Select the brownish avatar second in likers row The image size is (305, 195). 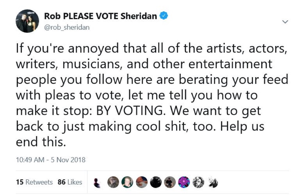click(x=113, y=182)
